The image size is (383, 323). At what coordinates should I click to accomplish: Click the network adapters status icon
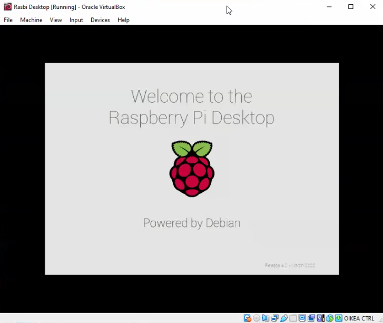pos(274,318)
